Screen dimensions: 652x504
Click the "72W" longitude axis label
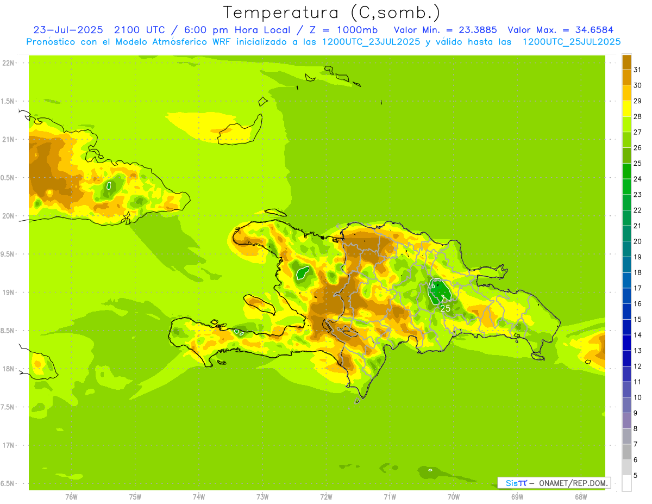pos(326,496)
